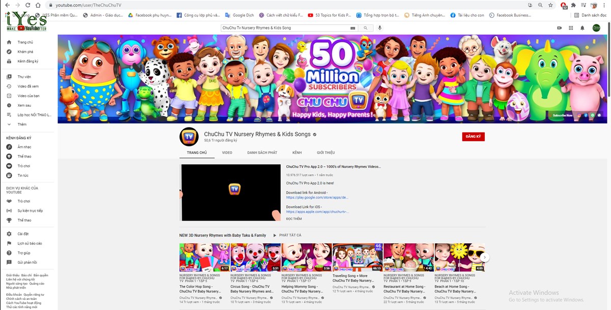Open Cài đặt settings
This screenshot has height=310, width=611.
coord(23,234)
